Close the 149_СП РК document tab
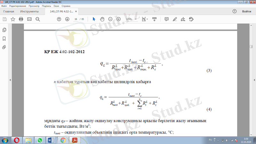Image resolution: width=256 pixels, height=144 pixels. pyautogui.click(x=76, y=12)
